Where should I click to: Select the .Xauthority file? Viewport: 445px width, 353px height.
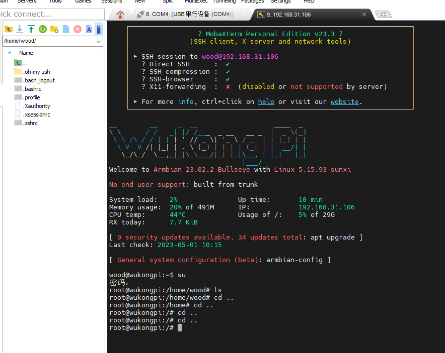click(32, 106)
